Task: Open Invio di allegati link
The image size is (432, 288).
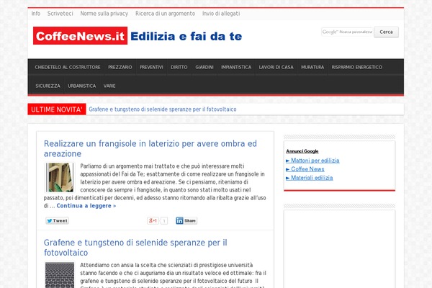Action: point(221,14)
